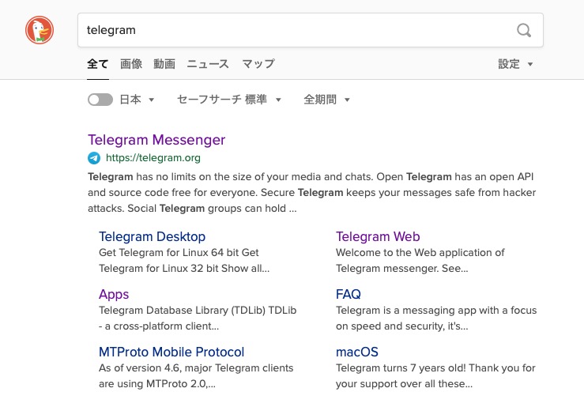Open the Telegram Desktop sitelink
This screenshot has width=584, height=407.
point(152,237)
